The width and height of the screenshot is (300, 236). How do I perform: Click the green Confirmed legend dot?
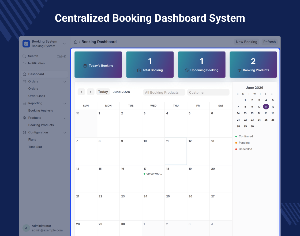click(236, 137)
